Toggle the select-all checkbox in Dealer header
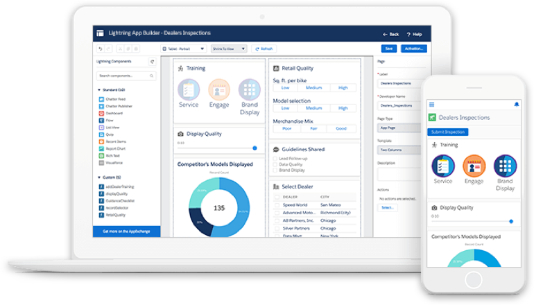The image size is (534, 305). point(277,197)
